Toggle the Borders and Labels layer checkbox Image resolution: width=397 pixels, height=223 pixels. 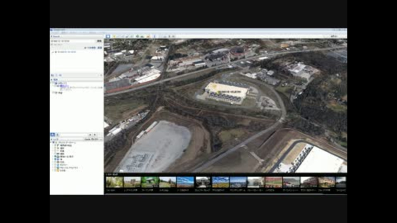pos(56,145)
